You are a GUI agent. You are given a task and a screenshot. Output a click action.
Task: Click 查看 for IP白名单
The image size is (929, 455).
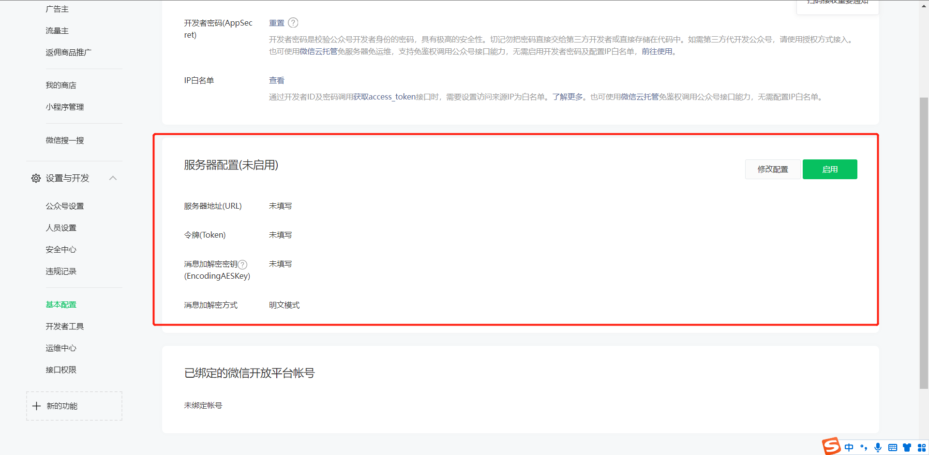pyautogui.click(x=277, y=81)
